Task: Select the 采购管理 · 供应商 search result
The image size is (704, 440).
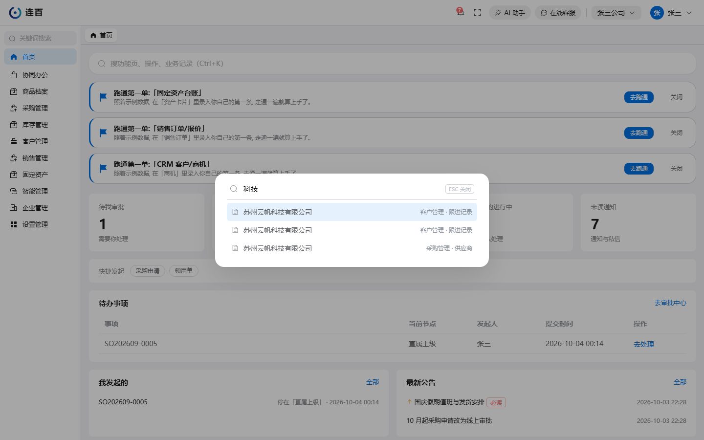Action: tap(352, 248)
